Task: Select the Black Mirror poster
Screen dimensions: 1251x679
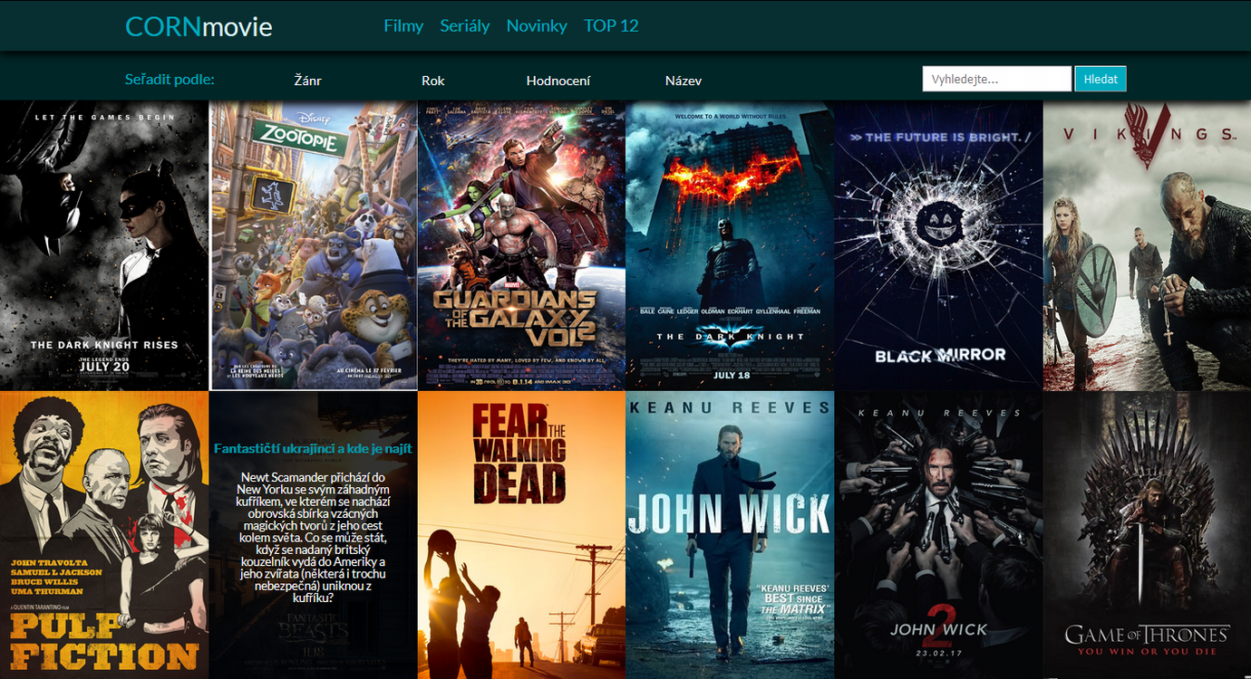Action: click(x=938, y=245)
